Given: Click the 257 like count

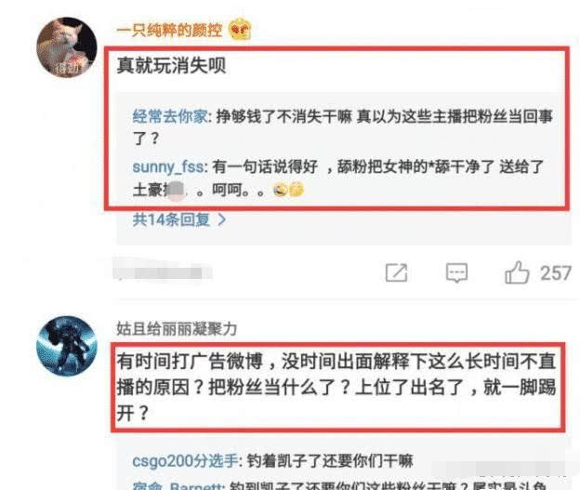Looking at the screenshot, I should point(556,273).
